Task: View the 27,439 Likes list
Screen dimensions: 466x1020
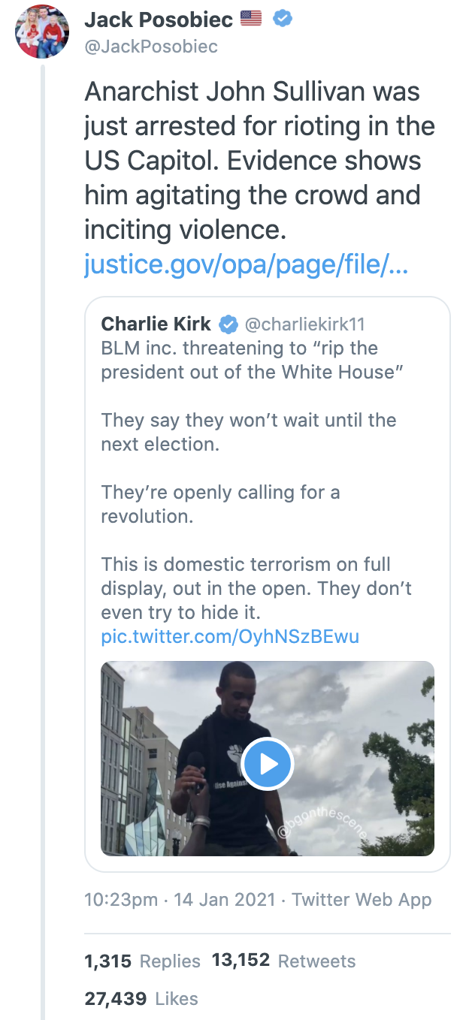Action: (x=141, y=999)
